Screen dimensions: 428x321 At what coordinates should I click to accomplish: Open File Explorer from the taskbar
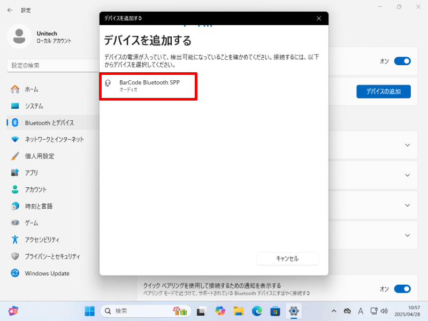[239, 311]
